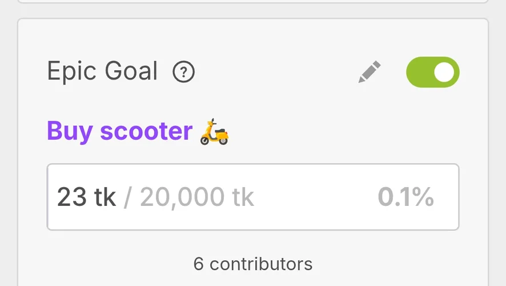Click the slash between raised and target amounts
The image size is (506, 286).
click(x=128, y=197)
